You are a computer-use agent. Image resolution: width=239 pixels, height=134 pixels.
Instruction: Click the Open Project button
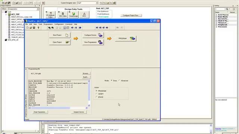click(x=60, y=42)
